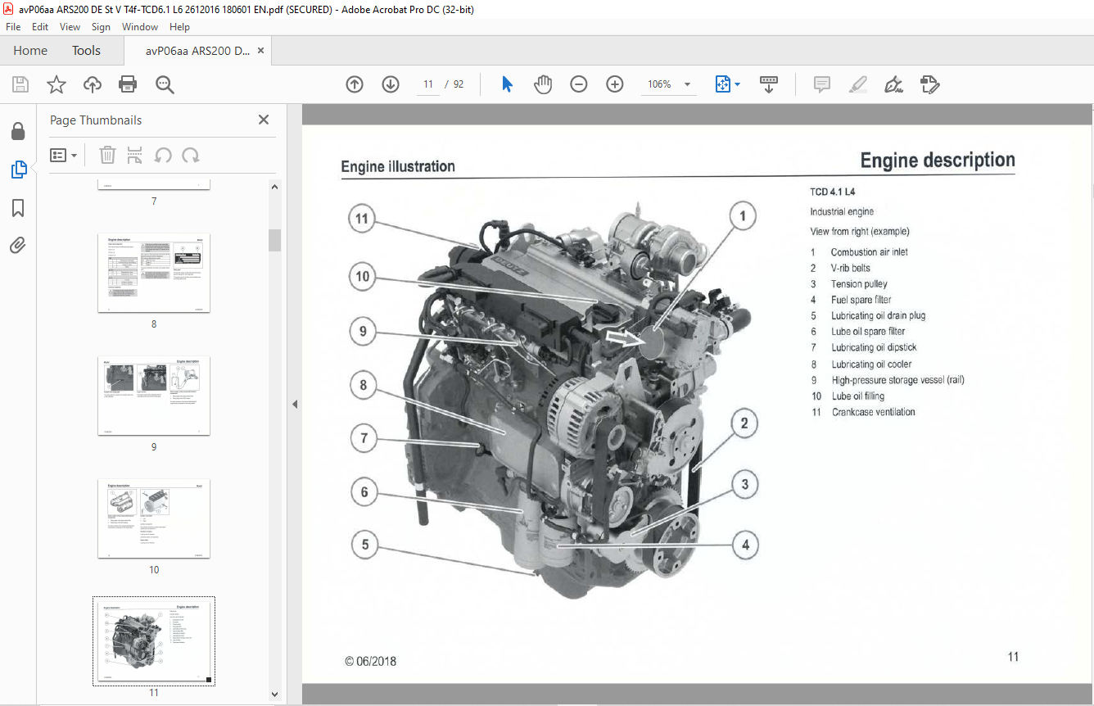Switch to the Tools tab
The image size is (1094, 706).
point(86,51)
